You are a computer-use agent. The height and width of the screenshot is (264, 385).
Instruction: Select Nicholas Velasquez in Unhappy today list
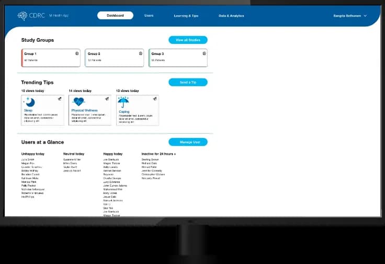[33, 189]
